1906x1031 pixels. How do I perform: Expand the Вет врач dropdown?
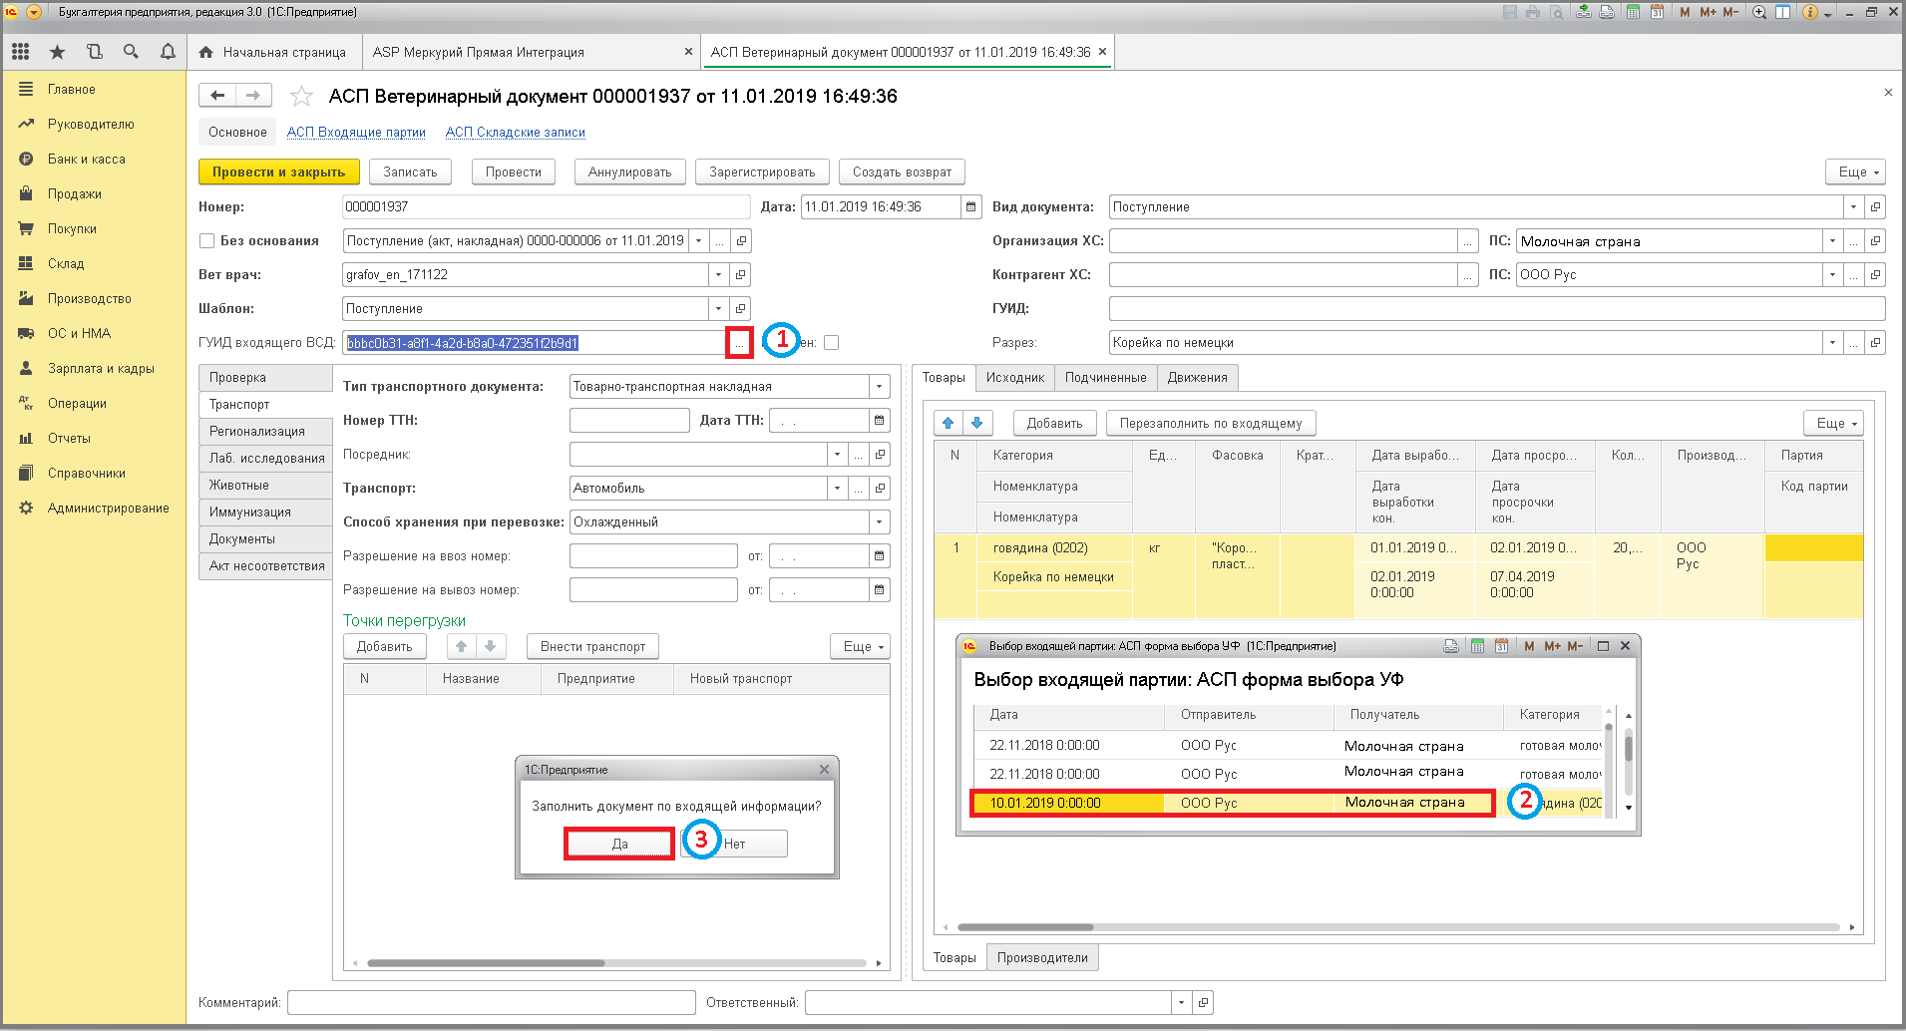[x=719, y=274]
